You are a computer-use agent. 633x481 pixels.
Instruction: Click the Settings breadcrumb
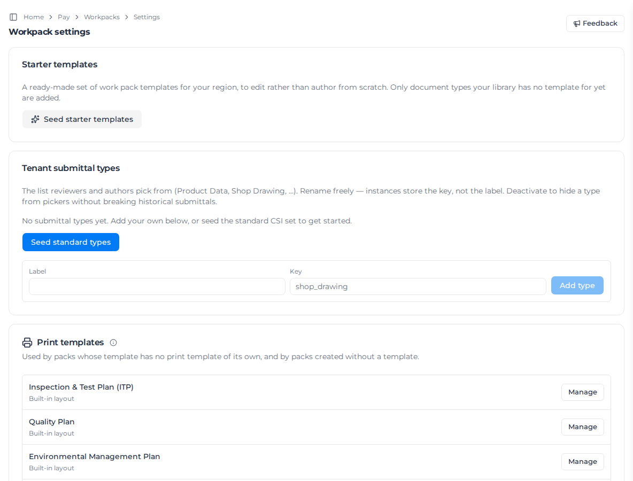coord(146,17)
